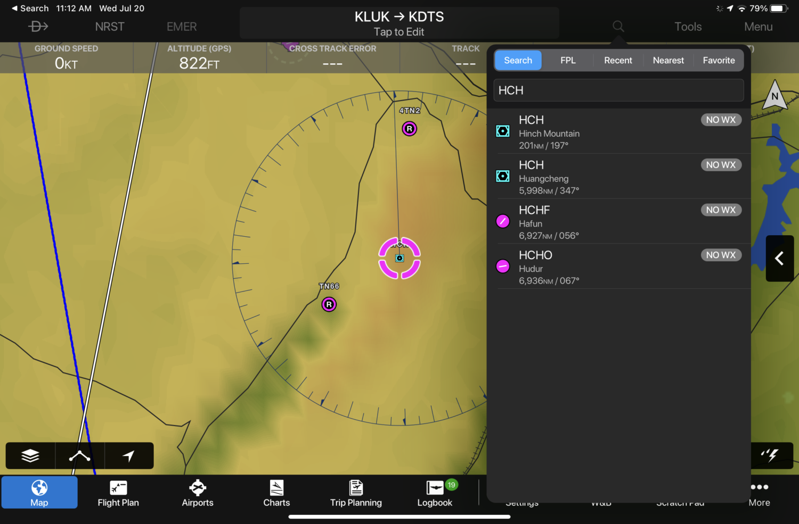
Task: Collapse the search panel with the chevron
Action: click(779, 259)
